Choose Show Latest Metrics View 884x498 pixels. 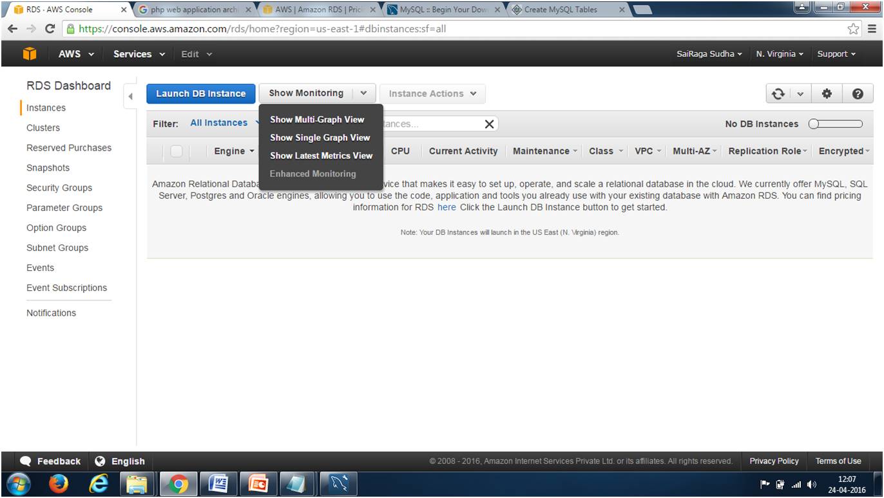click(322, 156)
